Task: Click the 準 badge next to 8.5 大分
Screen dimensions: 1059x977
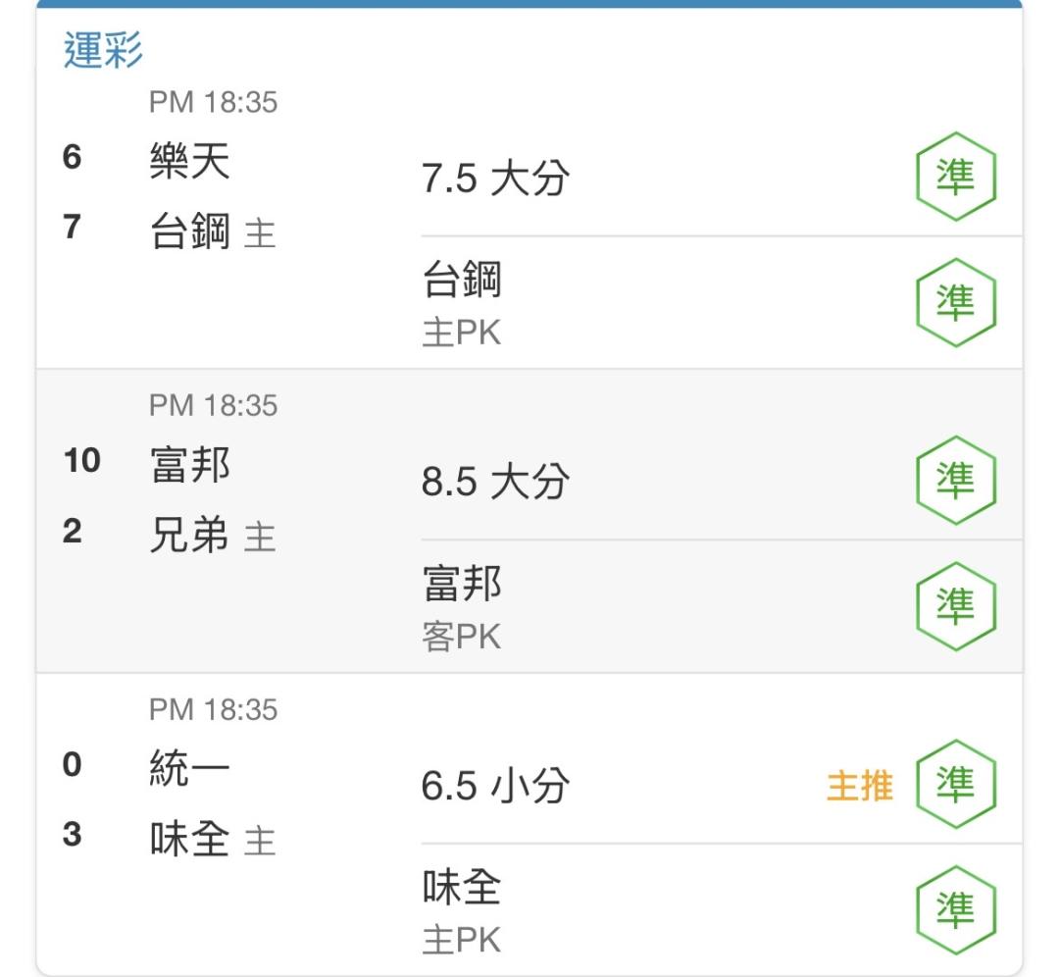Action: coord(956,481)
